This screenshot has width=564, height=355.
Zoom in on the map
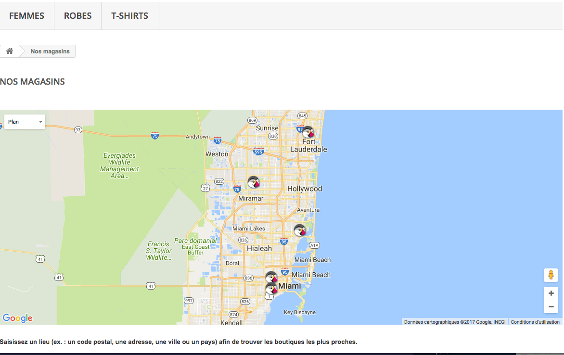551,293
